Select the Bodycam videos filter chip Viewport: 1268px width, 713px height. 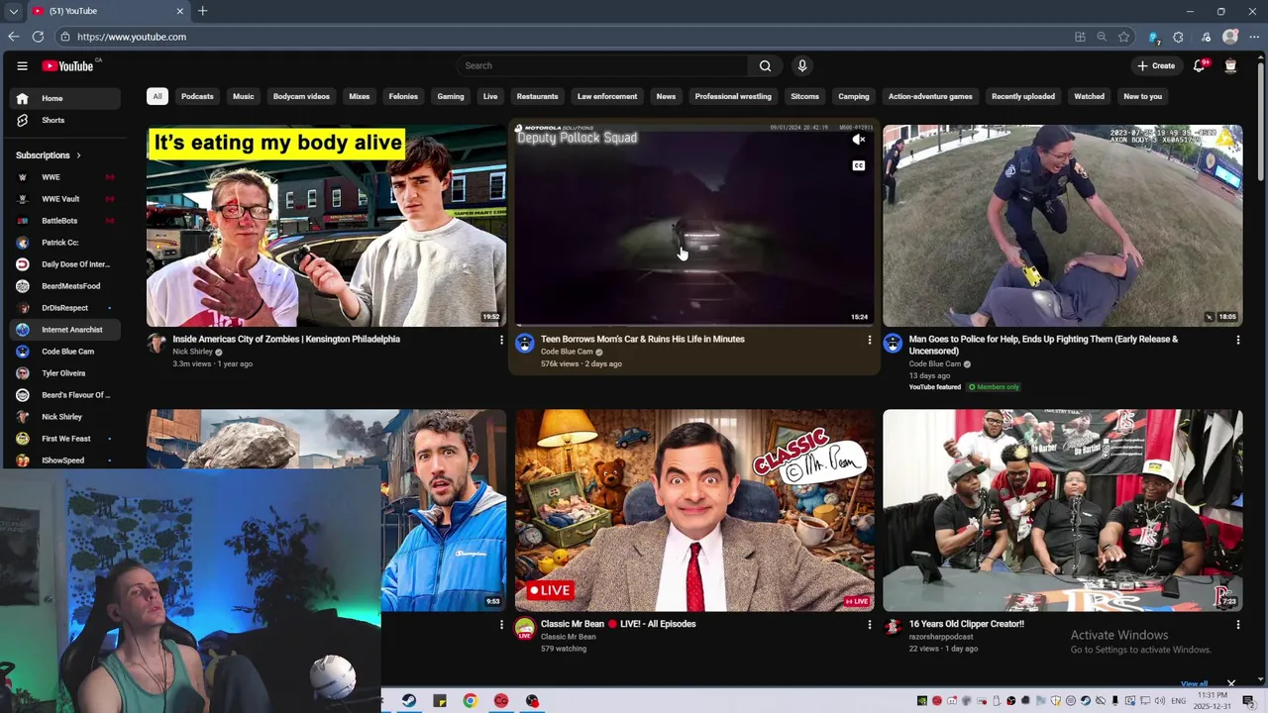coord(301,97)
